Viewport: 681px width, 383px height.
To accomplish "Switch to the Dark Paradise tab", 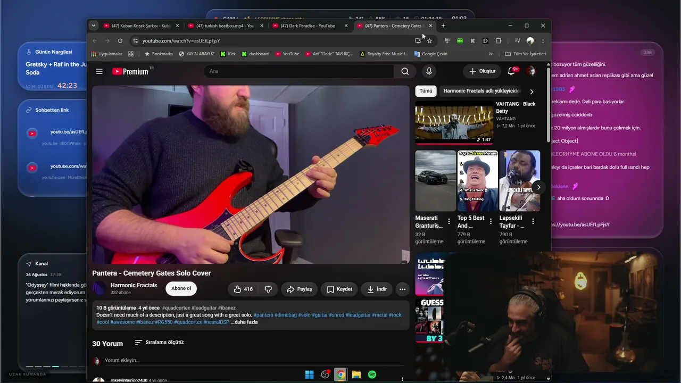I will (310, 26).
